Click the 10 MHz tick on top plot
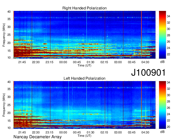The width and height of the screenshot is (173, 140). [9, 58]
